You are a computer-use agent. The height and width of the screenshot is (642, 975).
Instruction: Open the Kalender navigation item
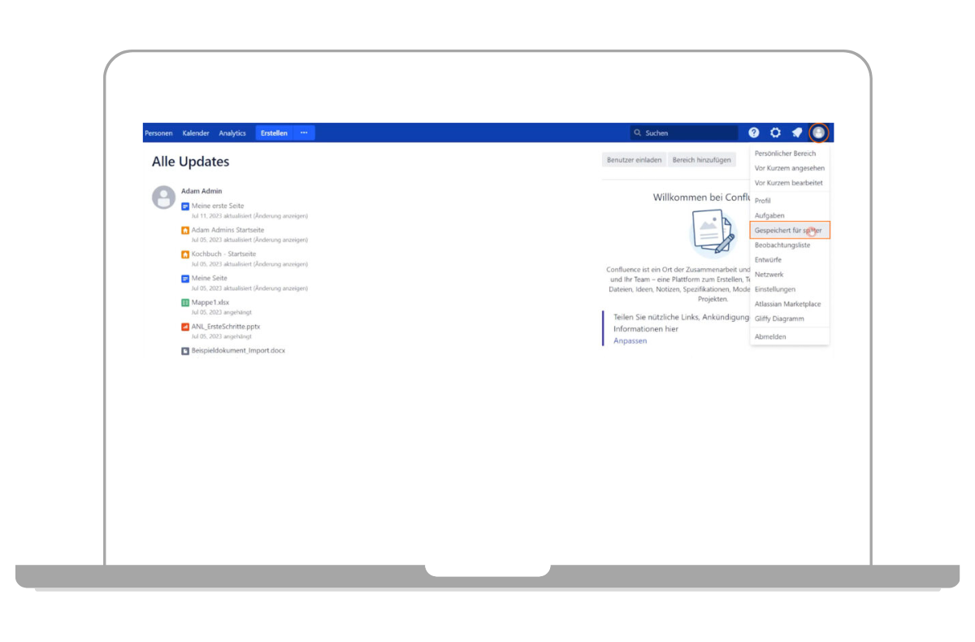pos(196,133)
